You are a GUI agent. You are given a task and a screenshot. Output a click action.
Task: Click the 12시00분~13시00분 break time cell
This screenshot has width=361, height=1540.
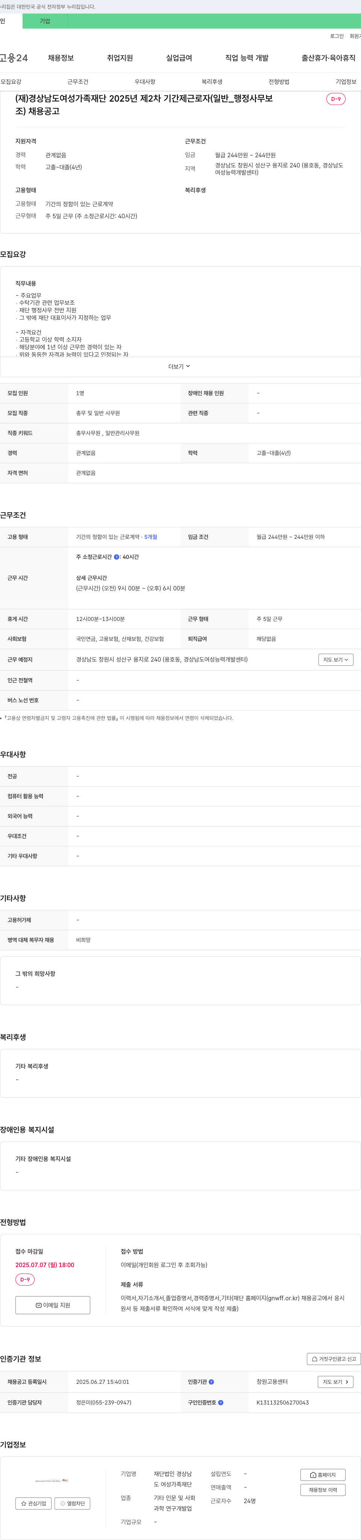click(100, 619)
